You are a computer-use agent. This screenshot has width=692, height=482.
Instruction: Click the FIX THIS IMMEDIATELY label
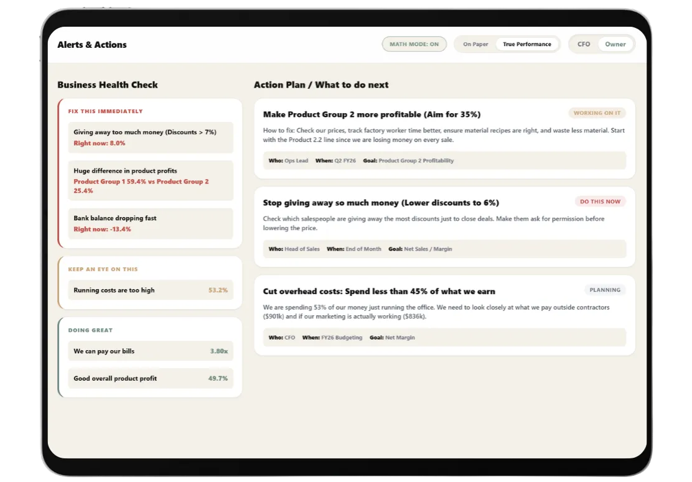coord(105,111)
